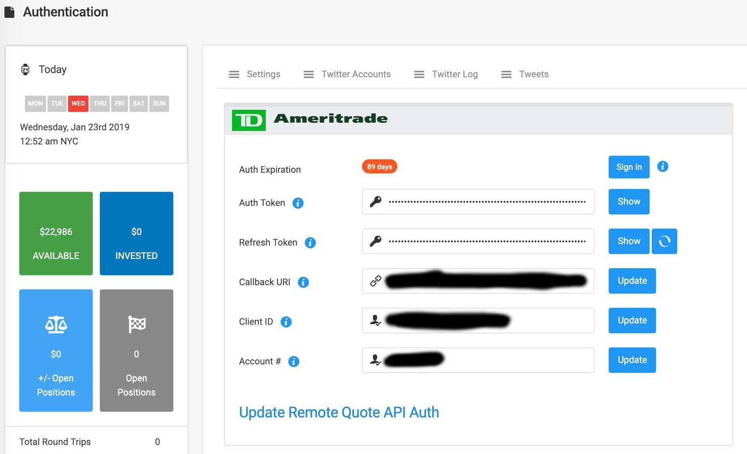Click the user icon in Client ID field
This screenshot has height=454, width=747.
coord(375,320)
